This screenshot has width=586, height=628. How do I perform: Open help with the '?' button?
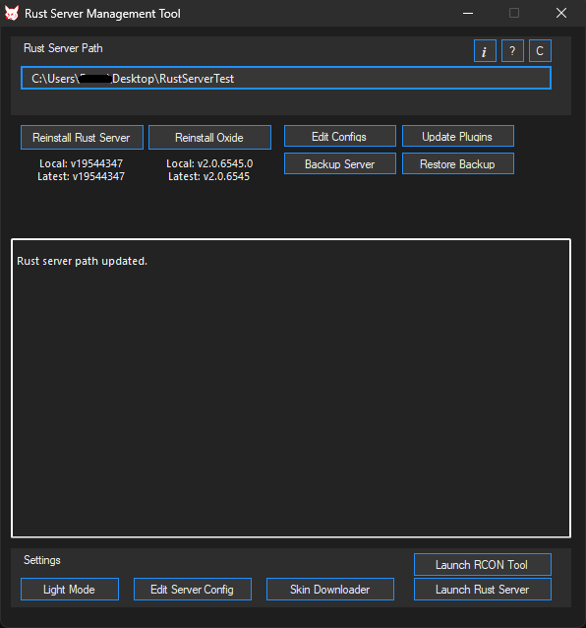[512, 51]
